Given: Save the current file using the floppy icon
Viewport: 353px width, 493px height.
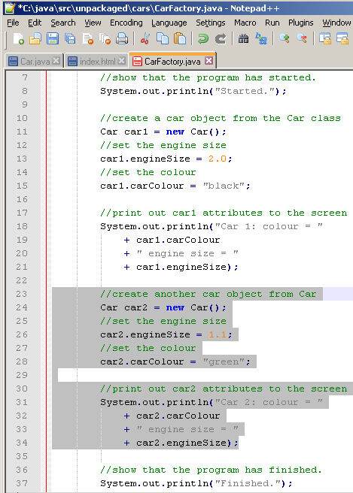Looking at the screenshot, I should coord(53,39).
